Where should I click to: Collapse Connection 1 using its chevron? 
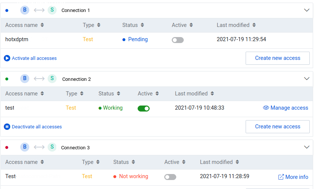coord(307,10)
